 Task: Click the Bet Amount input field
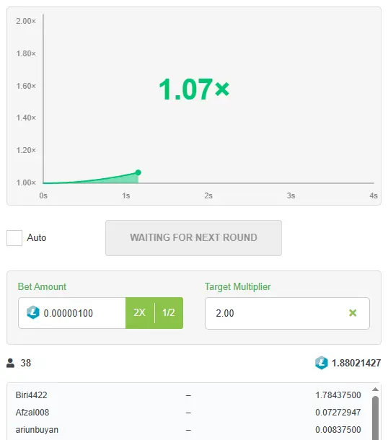(72, 313)
